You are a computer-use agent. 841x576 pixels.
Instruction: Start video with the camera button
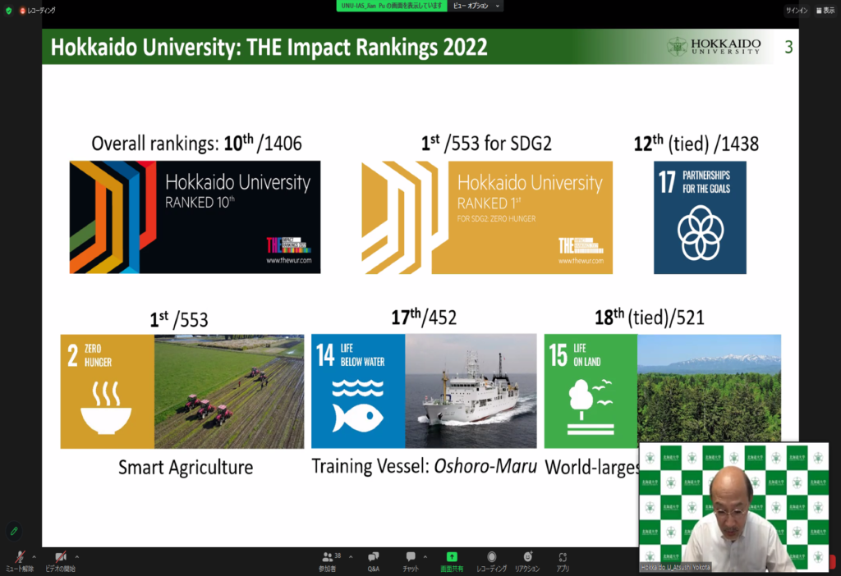coord(59,560)
